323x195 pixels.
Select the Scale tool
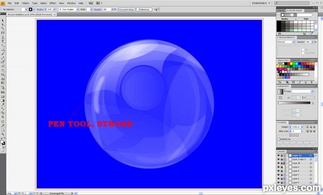point(3,75)
